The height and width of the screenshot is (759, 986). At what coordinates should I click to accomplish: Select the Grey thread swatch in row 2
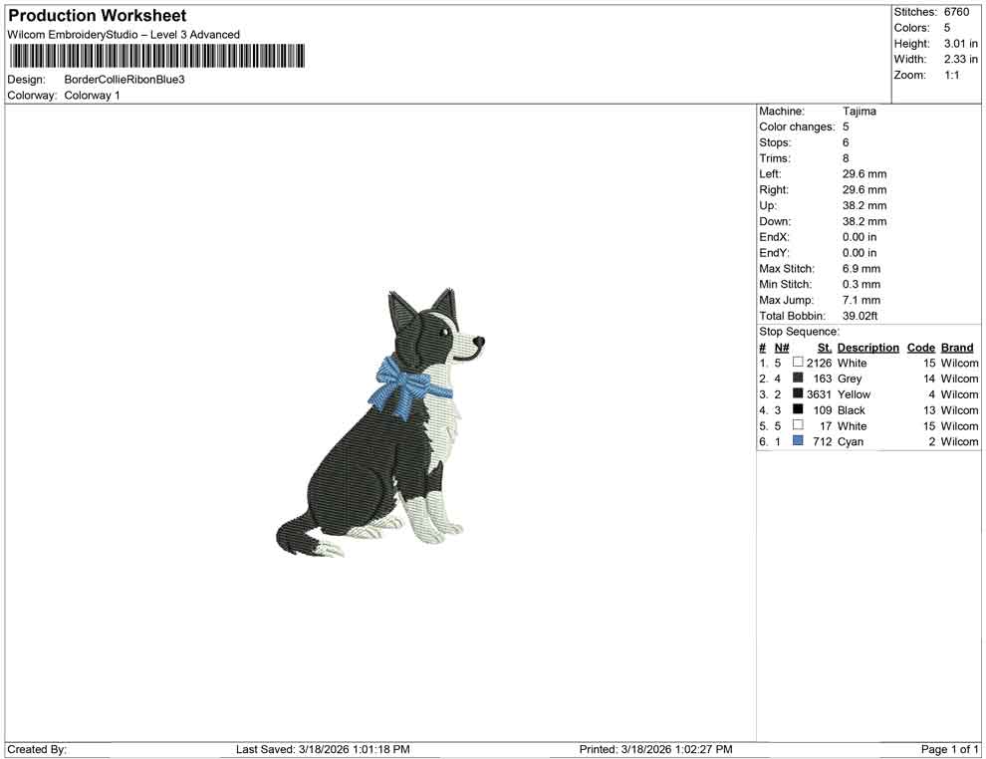798,379
